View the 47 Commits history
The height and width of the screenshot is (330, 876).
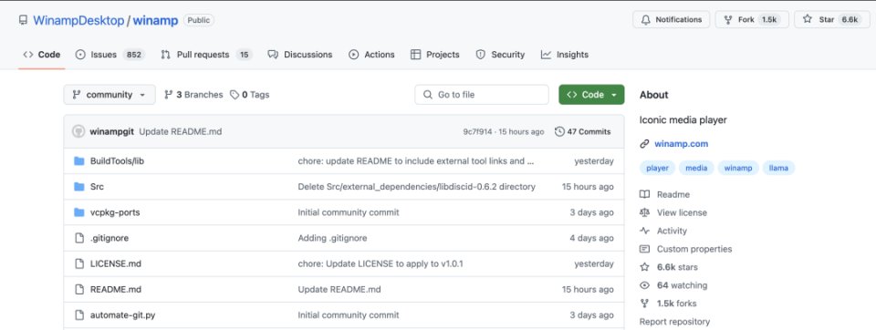(x=583, y=132)
